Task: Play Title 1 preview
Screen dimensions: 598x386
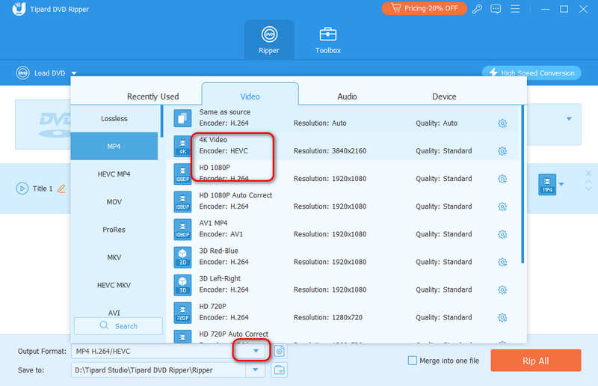Action: [x=22, y=189]
